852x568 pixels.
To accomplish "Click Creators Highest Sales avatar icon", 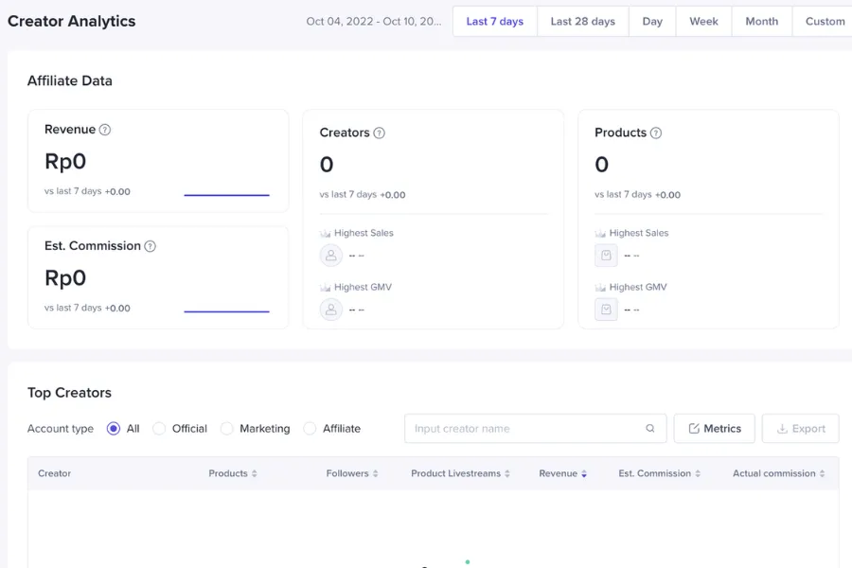I will (331, 255).
